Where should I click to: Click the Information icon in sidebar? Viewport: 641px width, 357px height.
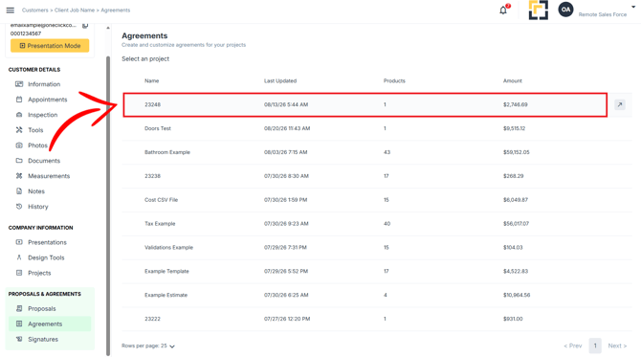pyautogui.click(x=19, y=84)
